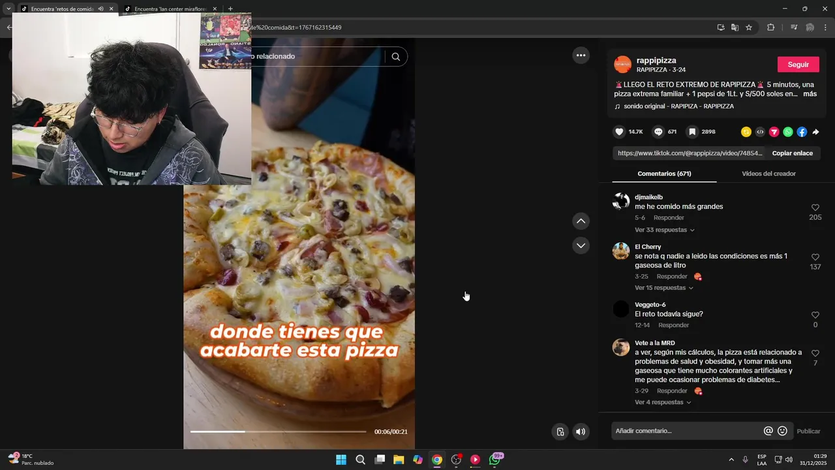
Task: Open weather widget showing 18°C
Action: [x=31, y=460]
